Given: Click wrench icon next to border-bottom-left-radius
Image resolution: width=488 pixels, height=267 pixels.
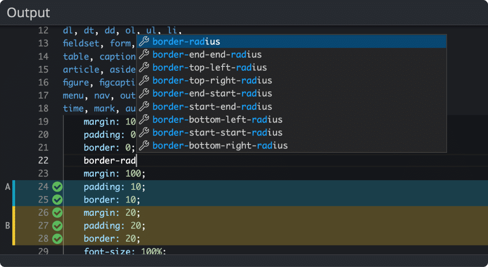Looking at the screenshot, I should click(144, 120).
